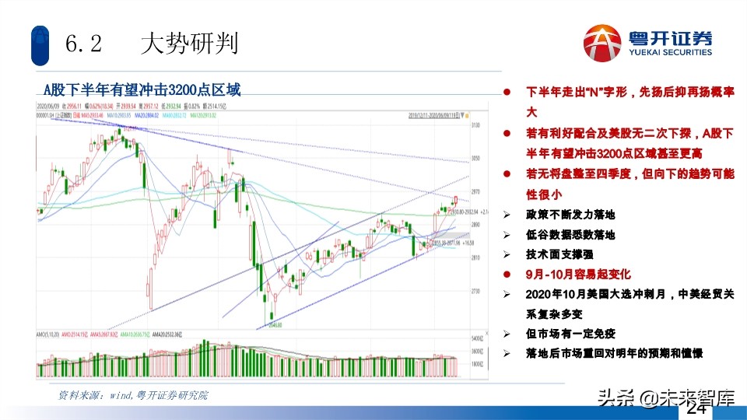Click the MA20 indicator value

146,115
